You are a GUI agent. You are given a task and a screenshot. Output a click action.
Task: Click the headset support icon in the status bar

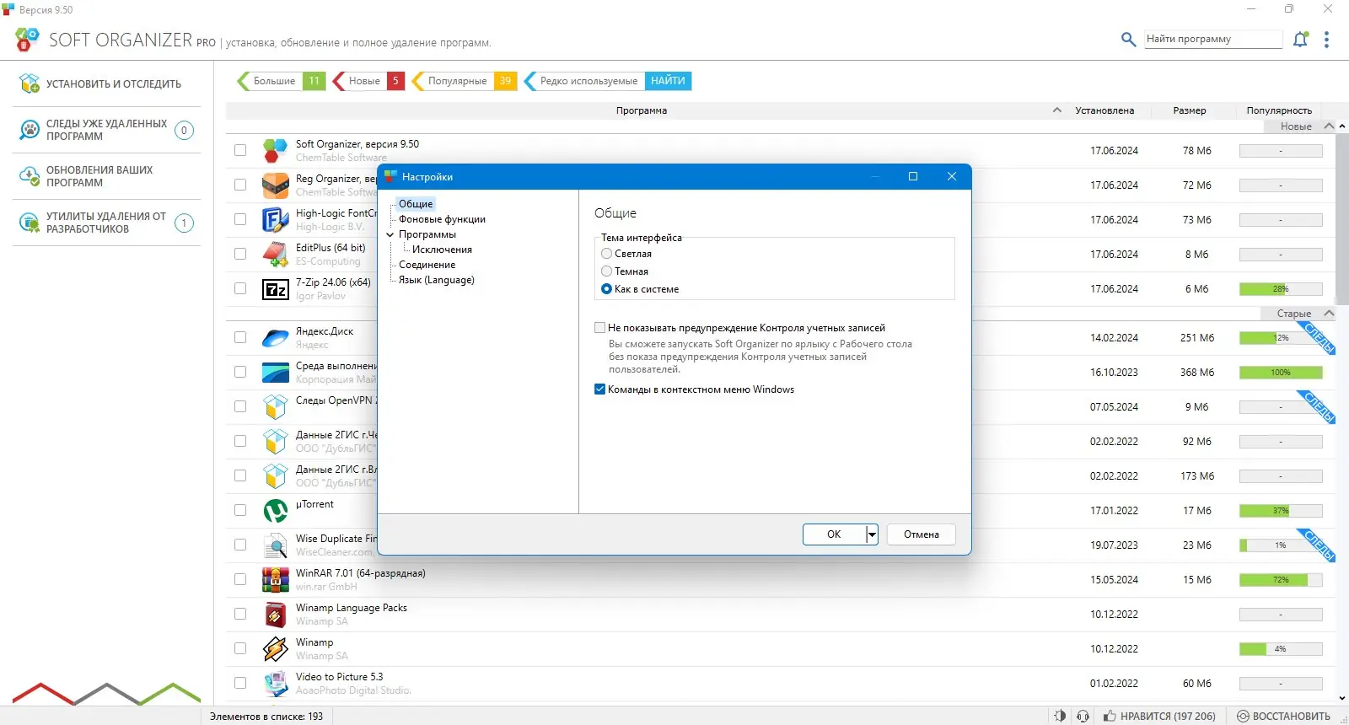click(x=1083, y=716)
